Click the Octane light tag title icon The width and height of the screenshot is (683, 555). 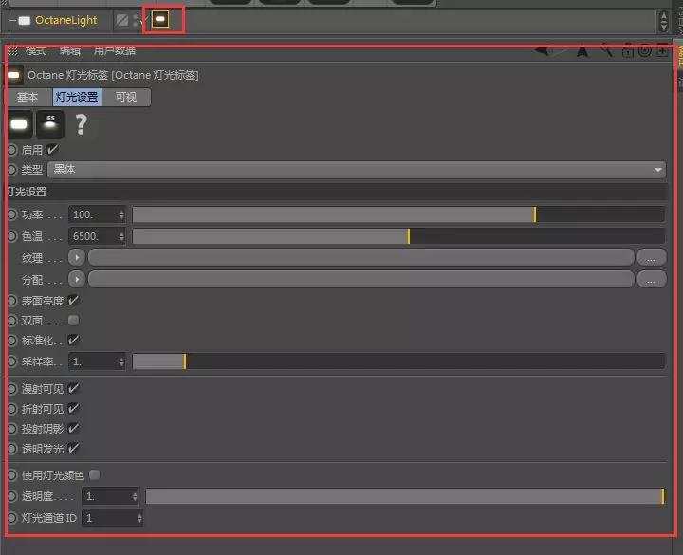tap(14, 75)
